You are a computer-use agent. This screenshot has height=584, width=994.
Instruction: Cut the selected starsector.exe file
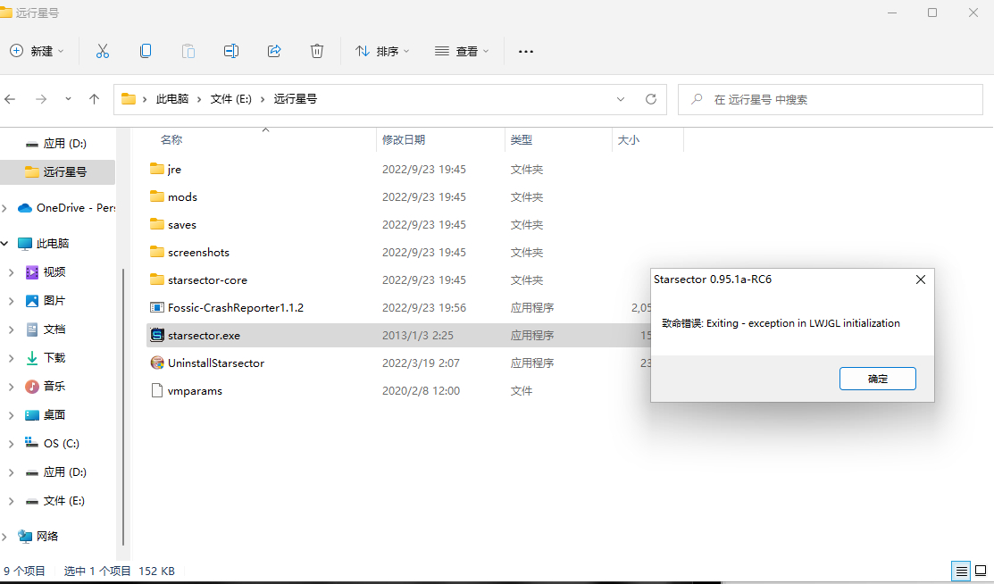(x=102, y=51)
